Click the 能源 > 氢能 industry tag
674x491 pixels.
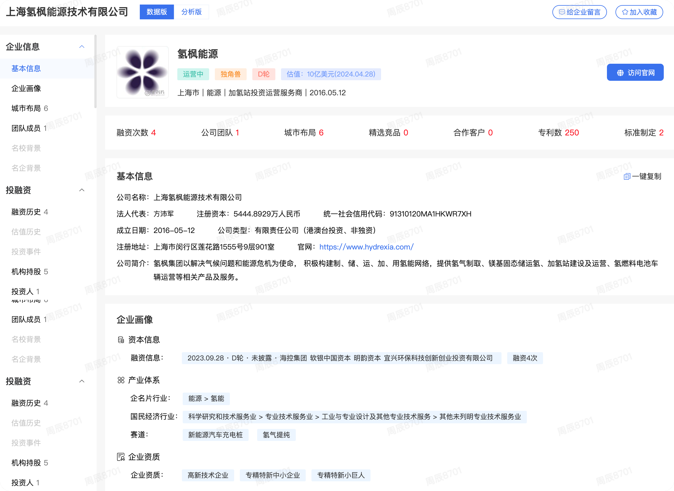[x=206, y=399]
